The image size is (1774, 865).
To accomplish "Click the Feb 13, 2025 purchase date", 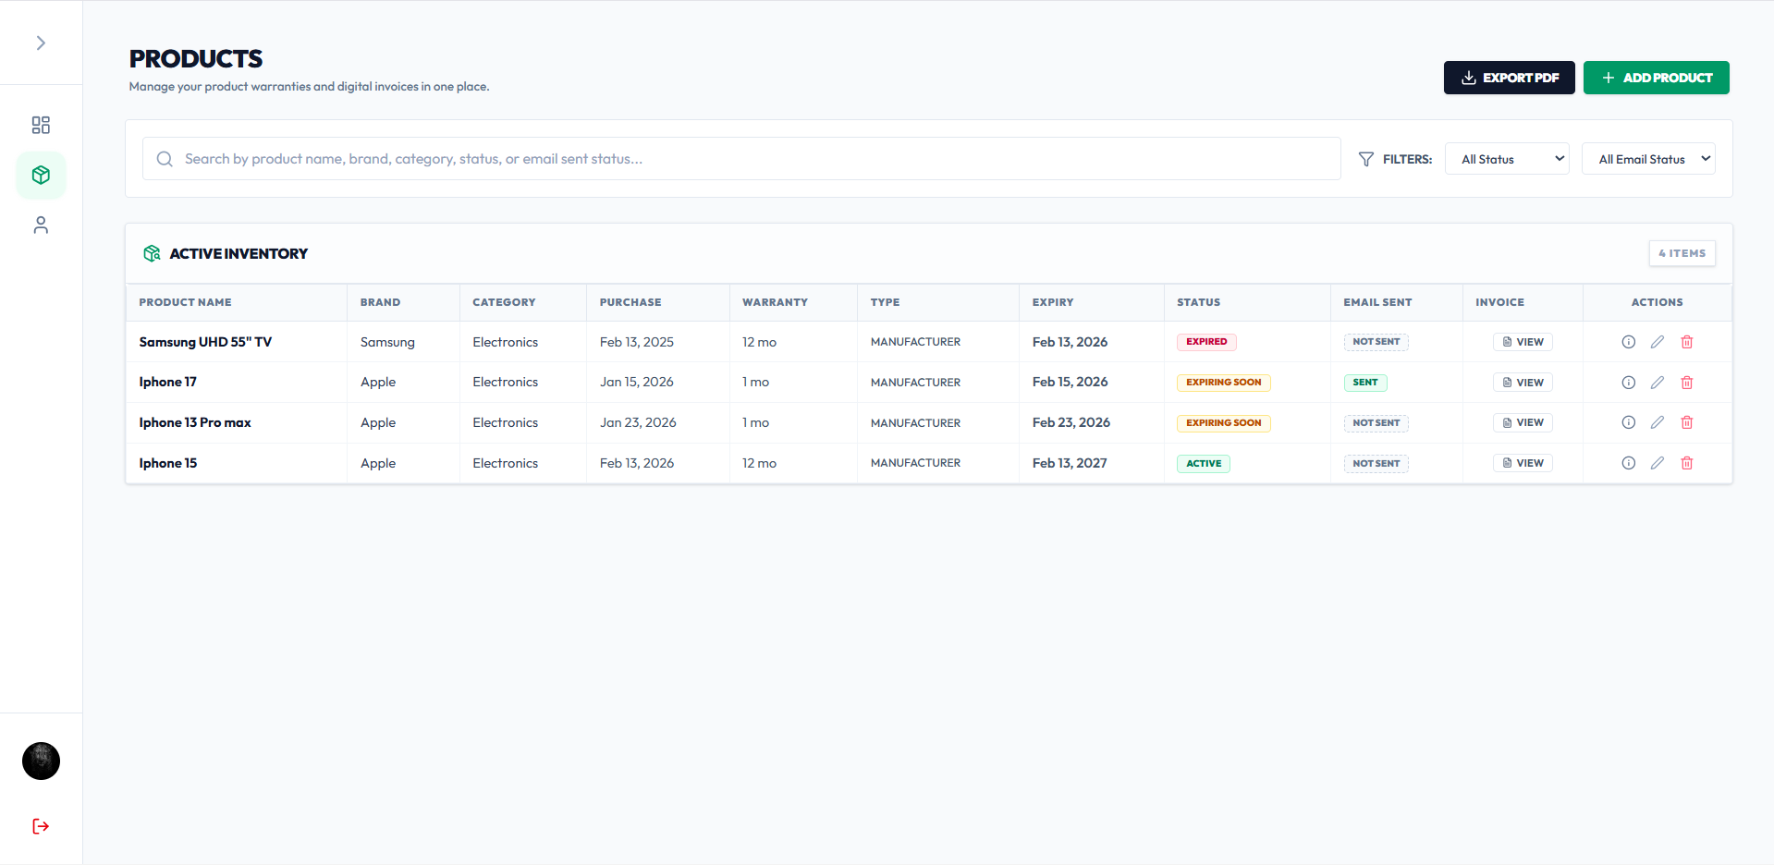I will coord(637,342).
